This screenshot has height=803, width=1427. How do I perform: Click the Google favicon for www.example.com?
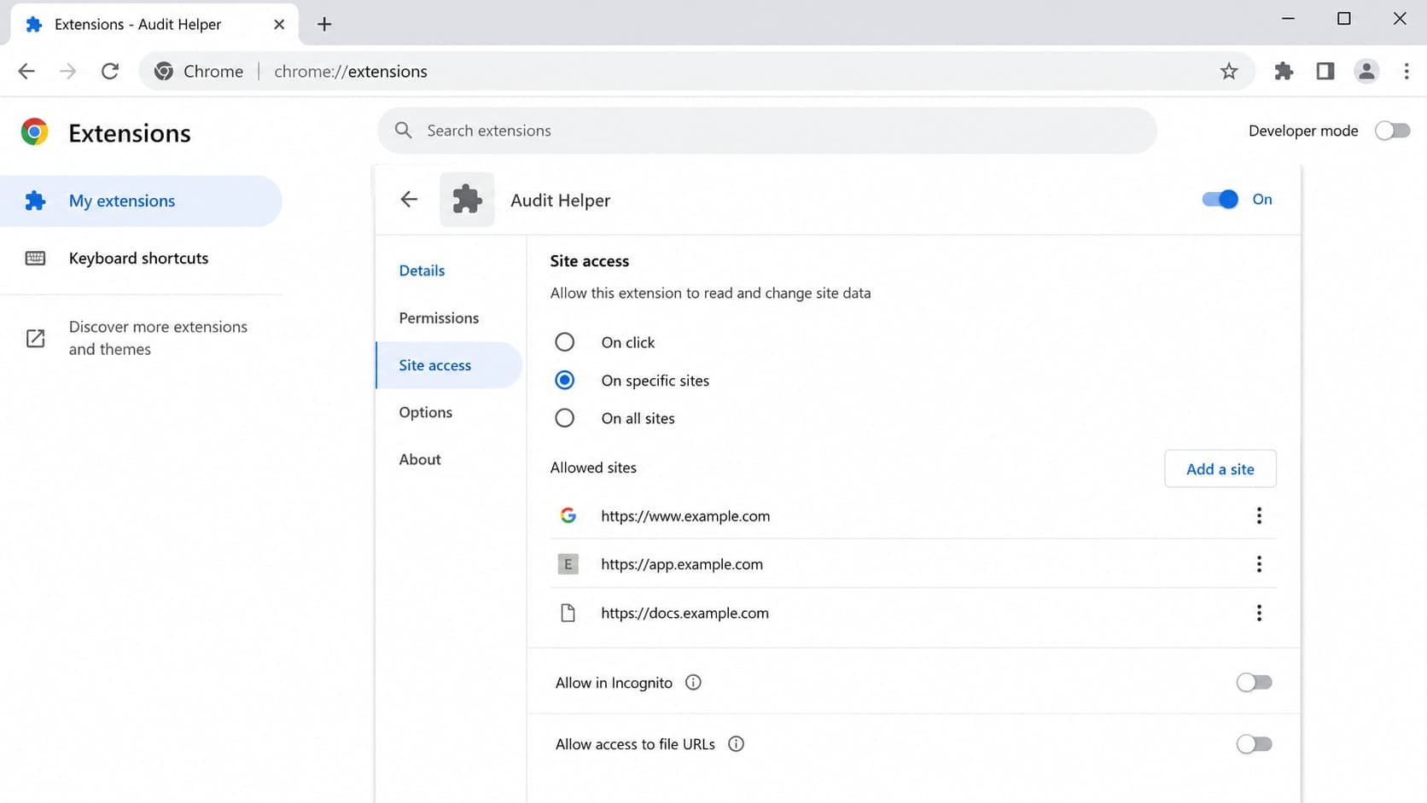click(x=568, y=515)
